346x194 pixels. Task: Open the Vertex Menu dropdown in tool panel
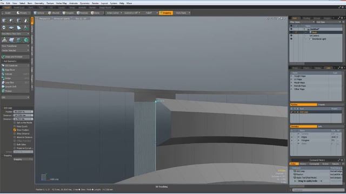point(15,34)
